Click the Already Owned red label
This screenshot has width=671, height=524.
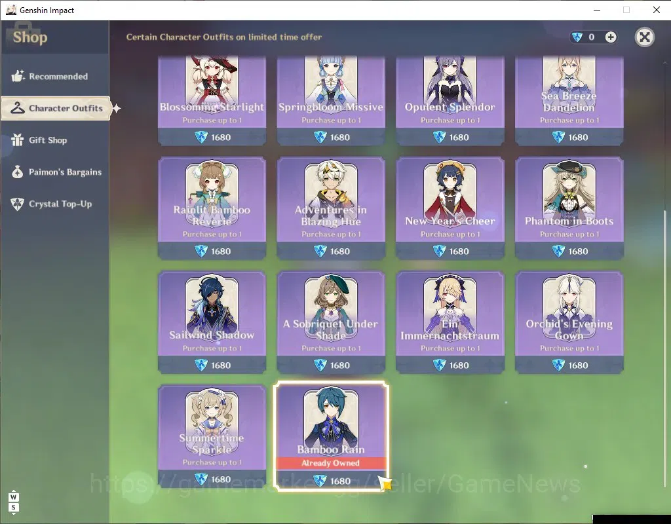click(331, 463)
